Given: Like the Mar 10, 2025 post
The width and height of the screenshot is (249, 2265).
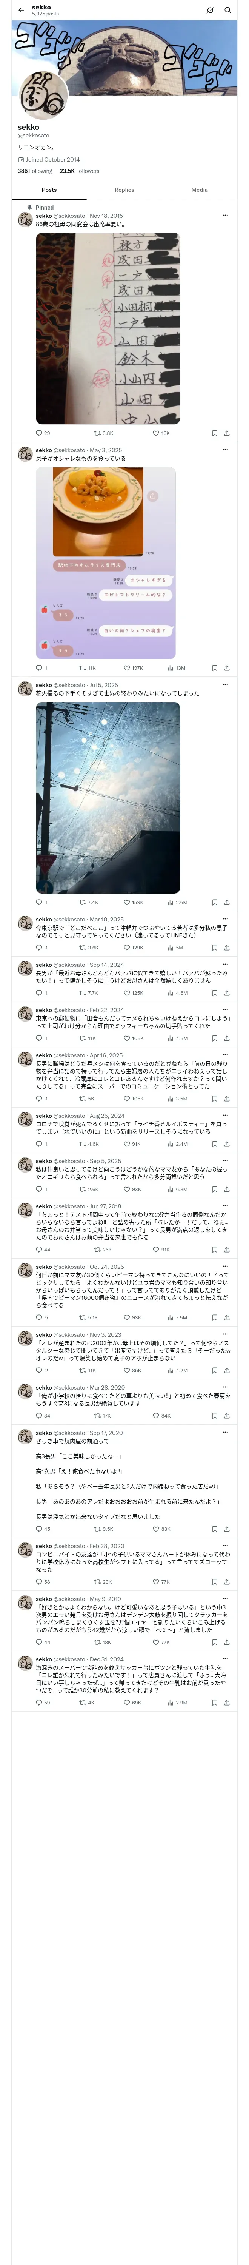Looking at the screenshot, I should 133,948.
